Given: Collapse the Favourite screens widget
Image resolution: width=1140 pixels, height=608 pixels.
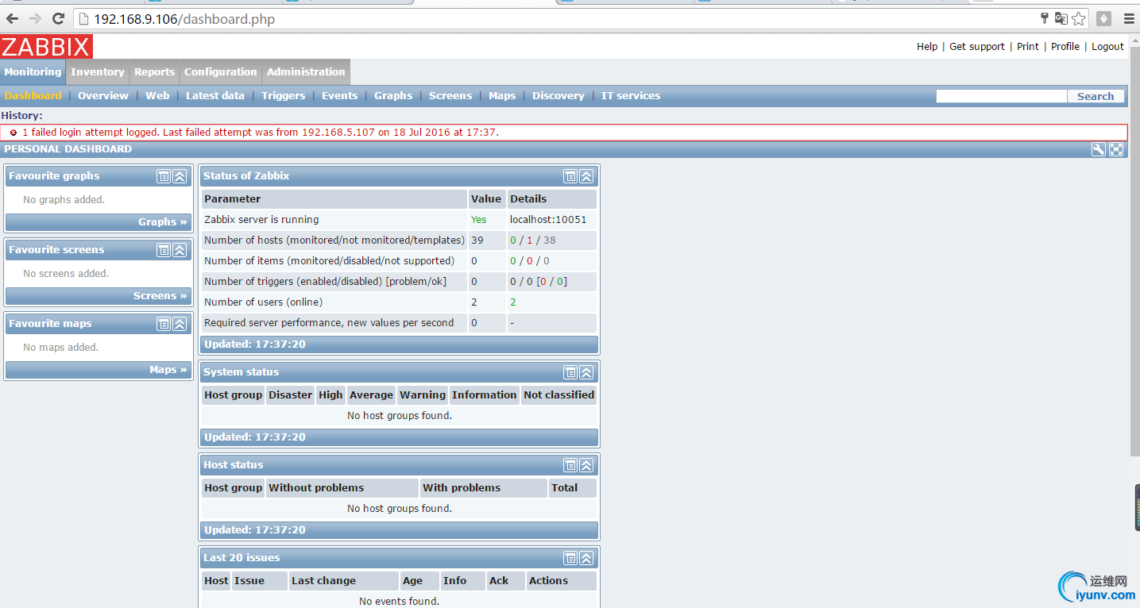Looking at the screenshot, I should point(180,250).
